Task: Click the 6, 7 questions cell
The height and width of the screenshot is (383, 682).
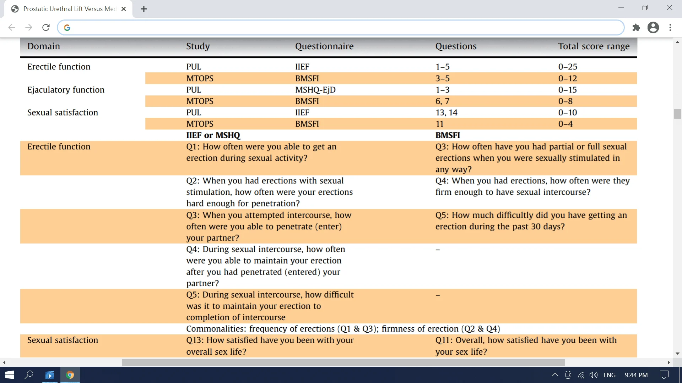Action: [442, 101]
